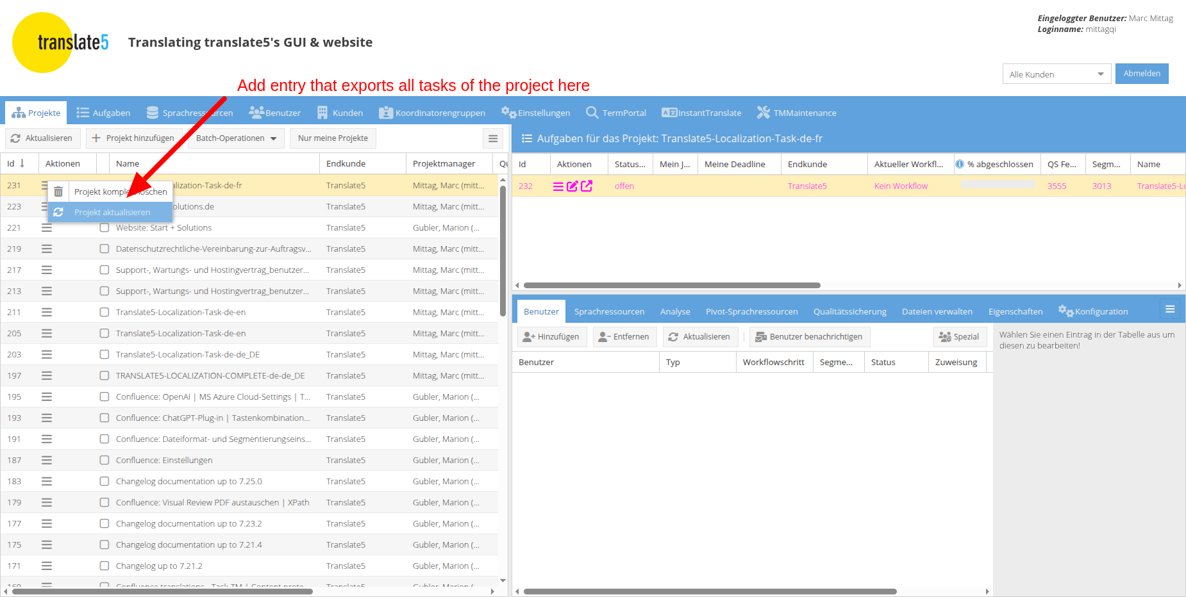Screen dimensions: 1186x597
Task: Choose Projekt aktualisieren from context menu
Action: [112, 212]
